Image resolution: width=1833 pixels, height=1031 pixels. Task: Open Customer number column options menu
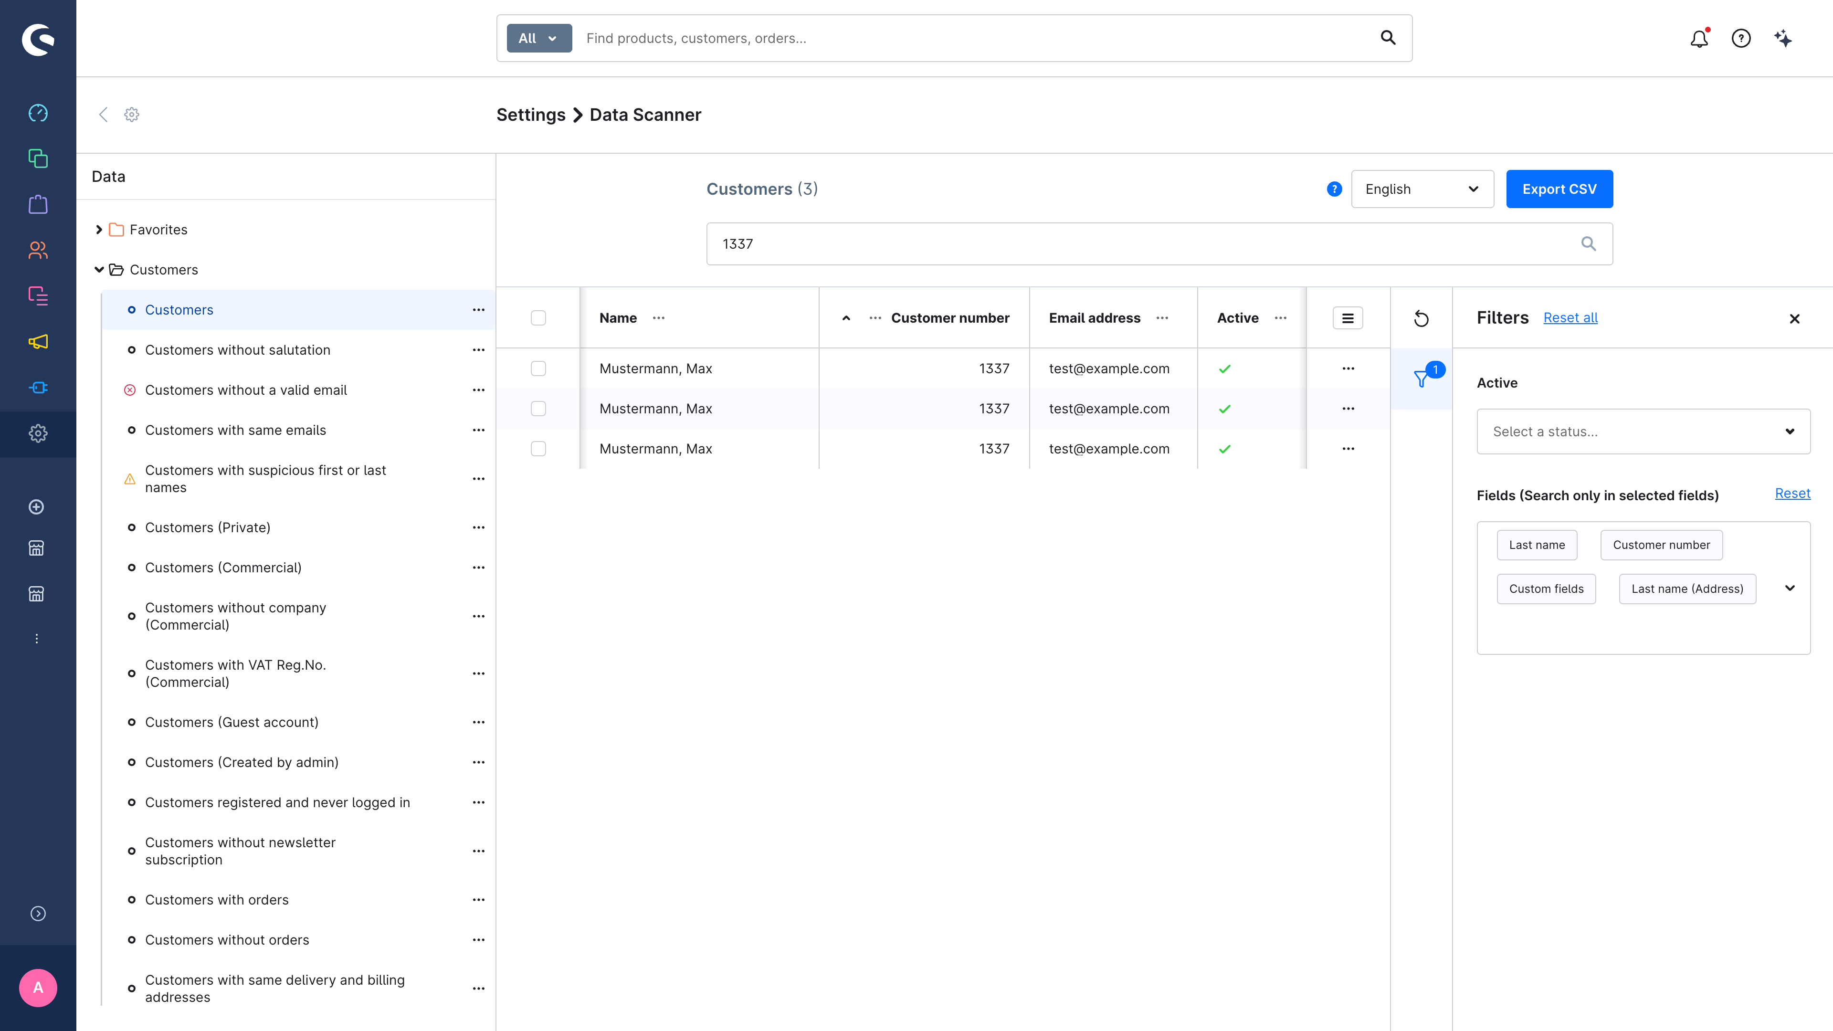[874, 318]
